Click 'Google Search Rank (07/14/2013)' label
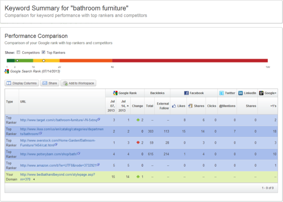Image resolution: width=283 pixels, height=202 pixels. pyautogui.click(x=35, y=72)
